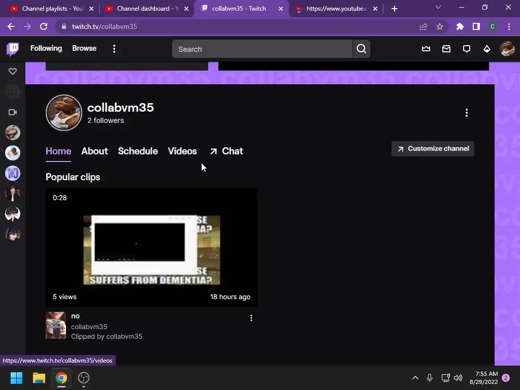Play the 0:28 popular clip thumbnail
520x390 pixels.
151,247
